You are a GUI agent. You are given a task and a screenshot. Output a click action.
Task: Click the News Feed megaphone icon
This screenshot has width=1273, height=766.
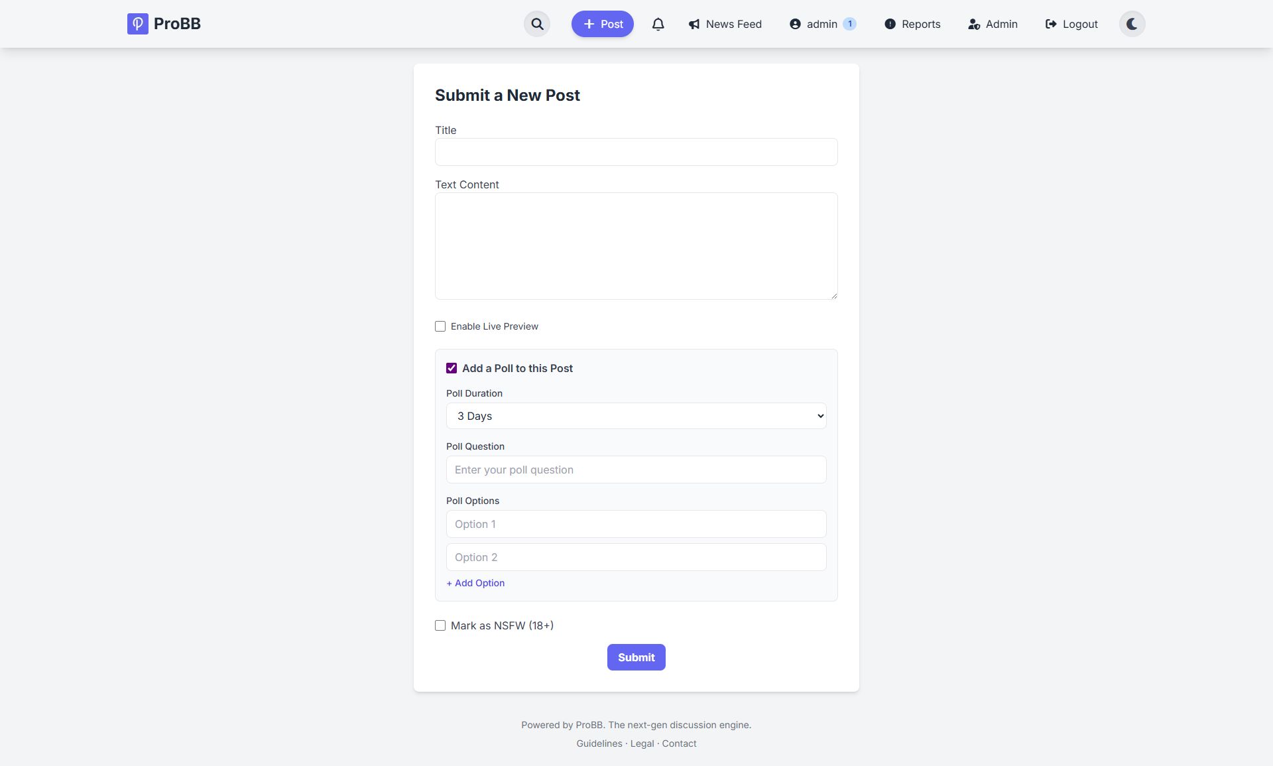point(694,24)
